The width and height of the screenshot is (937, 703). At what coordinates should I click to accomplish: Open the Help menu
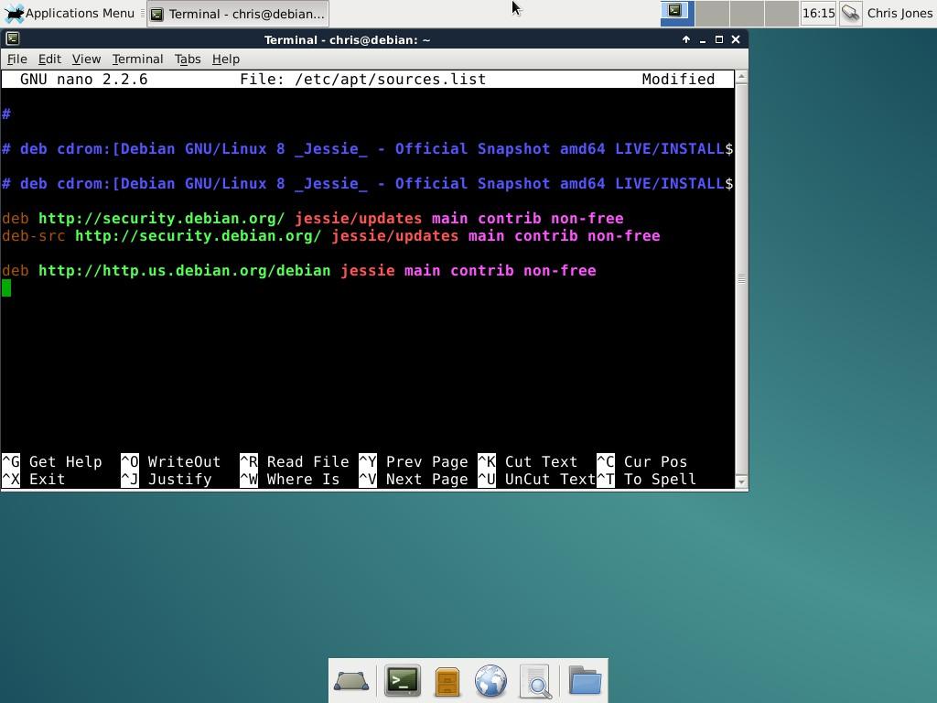(x=225, y=59)
